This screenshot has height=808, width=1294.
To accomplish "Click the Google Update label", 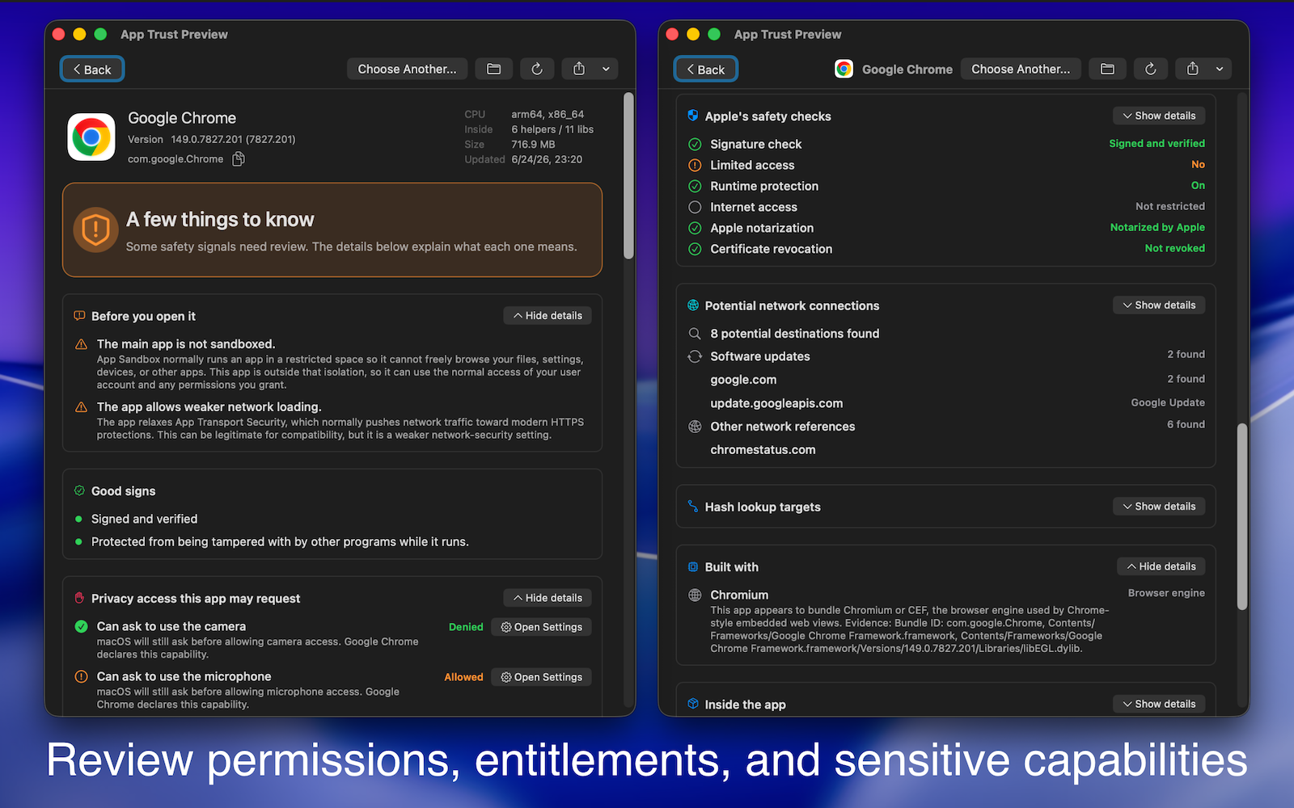I will click(x=1168, y=403).
